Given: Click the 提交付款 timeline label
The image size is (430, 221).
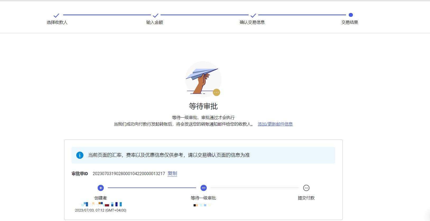Looking at the screenshot, I should (x=306, y=198).
